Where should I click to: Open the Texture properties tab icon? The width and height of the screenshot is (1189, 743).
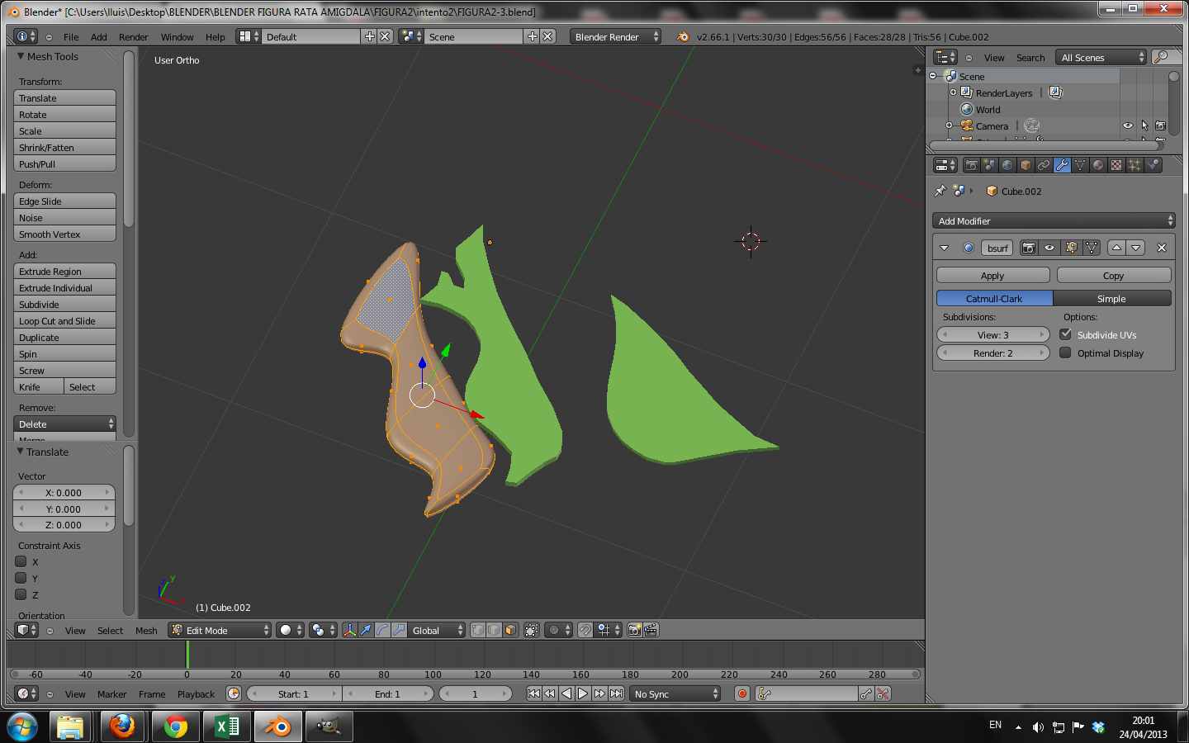pos(1116,165)
